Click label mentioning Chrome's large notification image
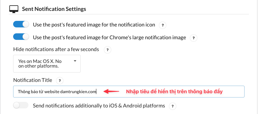 109,37
